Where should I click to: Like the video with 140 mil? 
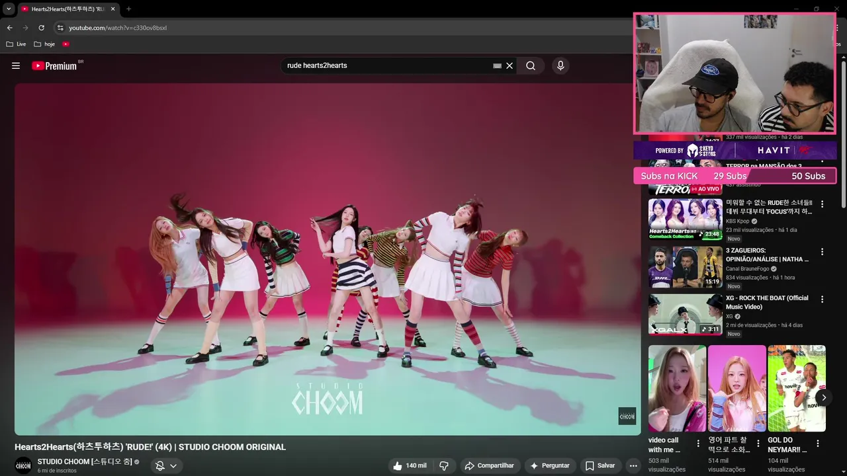pos(409,465)
